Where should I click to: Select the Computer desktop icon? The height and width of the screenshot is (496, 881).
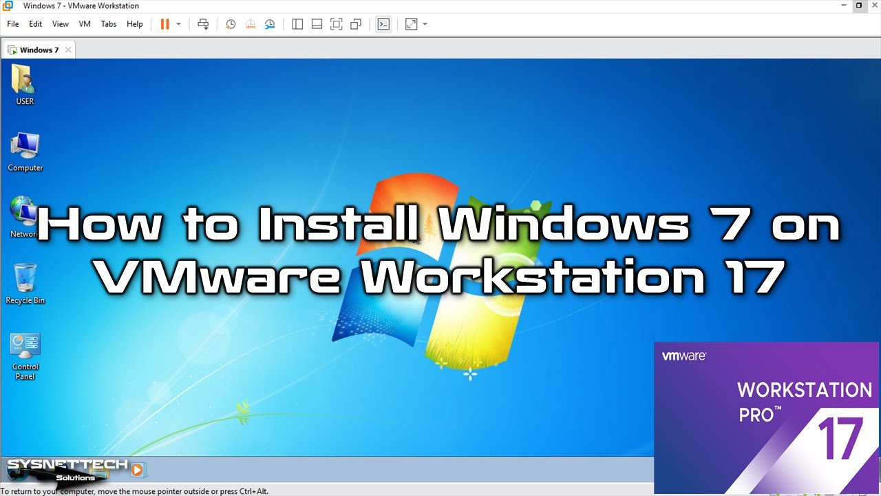(x=25, y=152)
